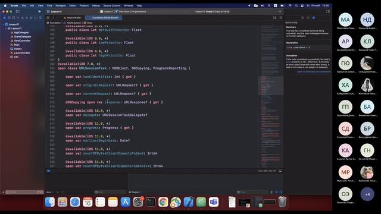Image resolution: width=381 pixels, height=214 pixels.
Task: Click the console filter field
Action: (252, 192)
